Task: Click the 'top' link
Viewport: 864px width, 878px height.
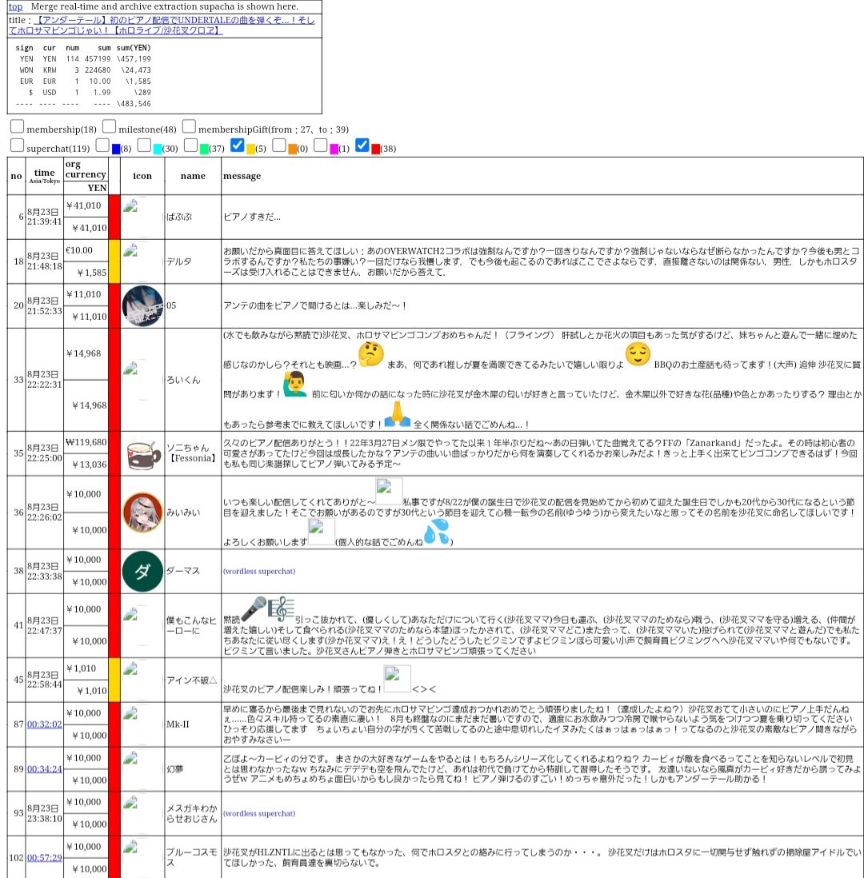Action: (15, 6)
